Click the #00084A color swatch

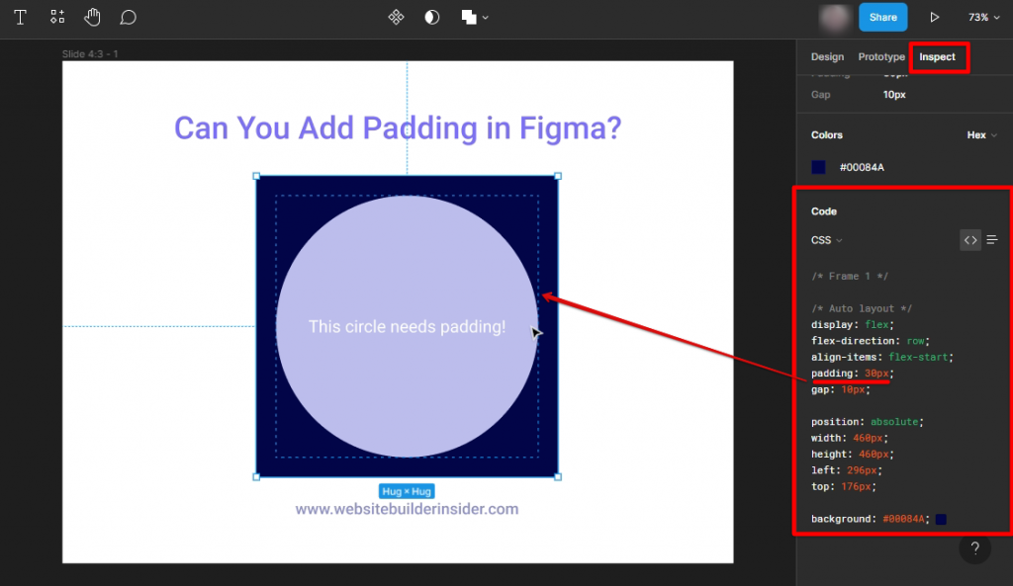point(818,166)
